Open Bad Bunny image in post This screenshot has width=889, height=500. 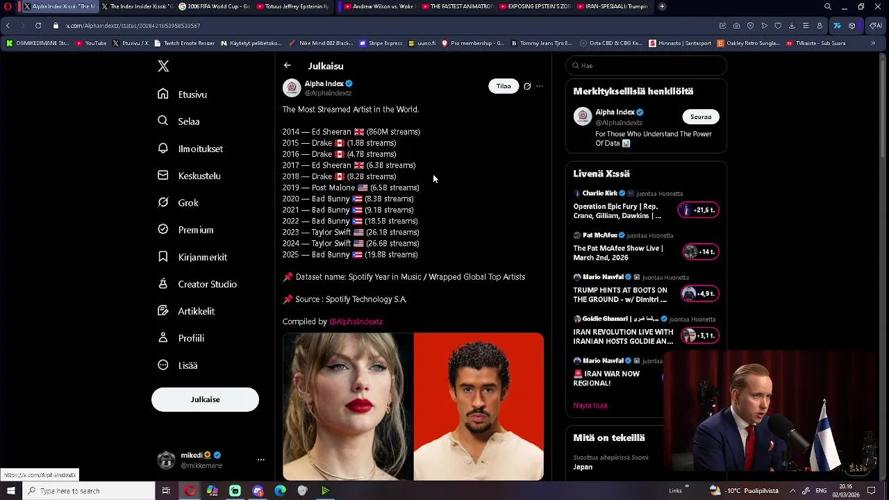(x=479, y=406)
